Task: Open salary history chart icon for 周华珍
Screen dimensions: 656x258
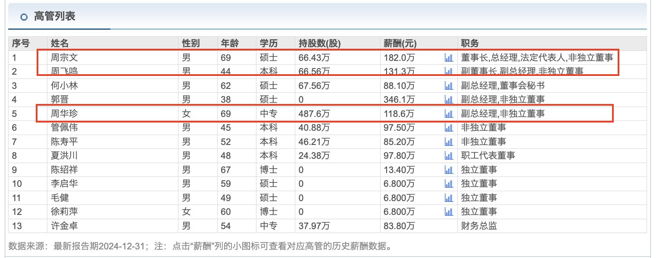Action: (x=449, y=114)
